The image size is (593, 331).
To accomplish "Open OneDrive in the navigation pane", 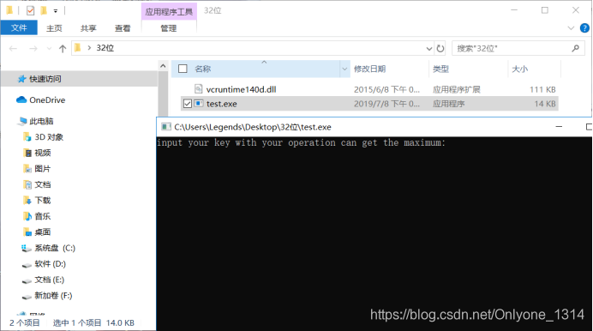I will click(x=47, y=99).
